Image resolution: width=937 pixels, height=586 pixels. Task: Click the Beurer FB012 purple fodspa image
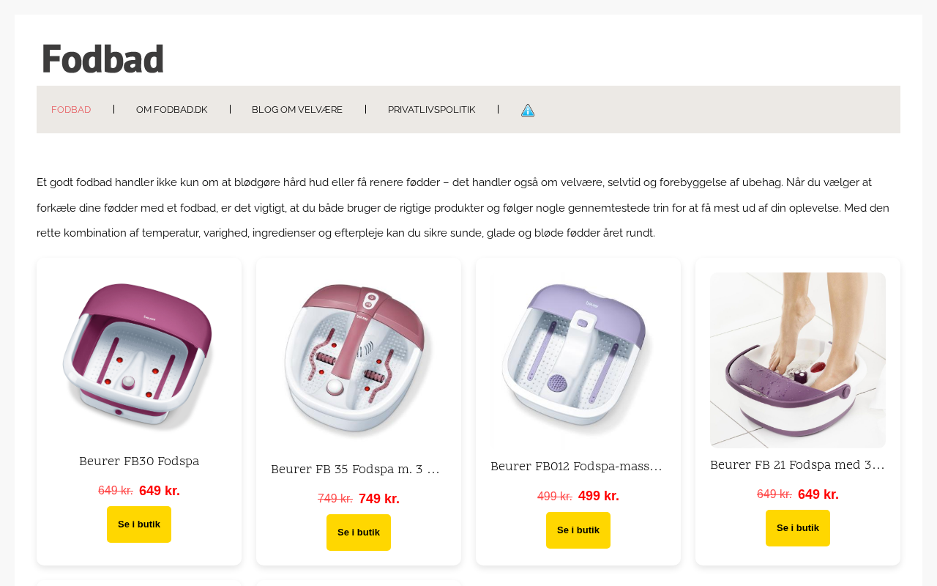coord(578,359)
